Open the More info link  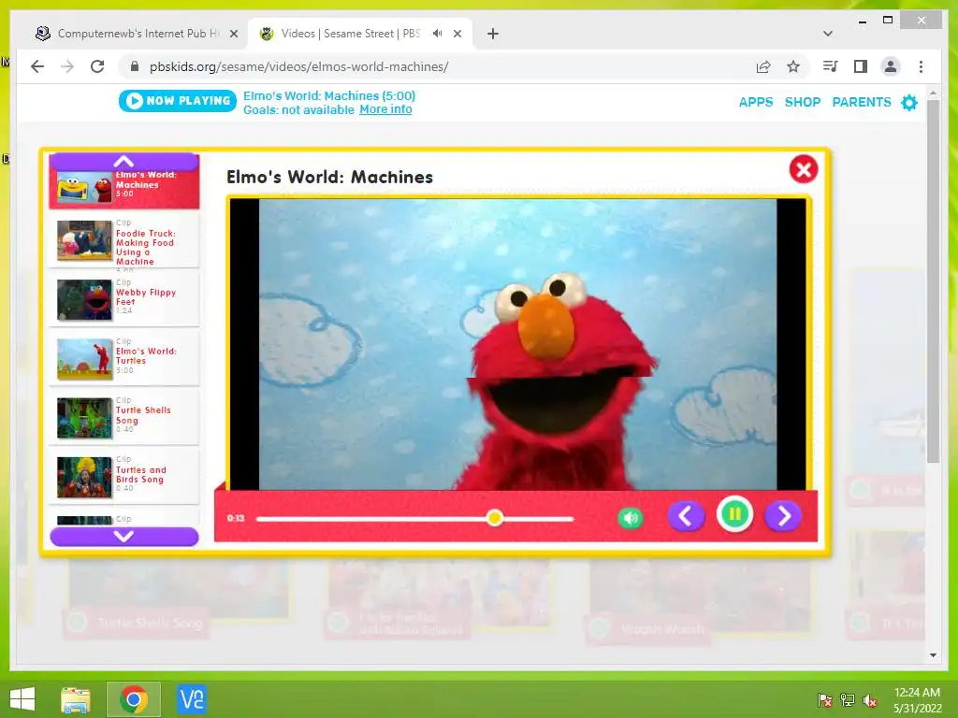coord(385,109)
